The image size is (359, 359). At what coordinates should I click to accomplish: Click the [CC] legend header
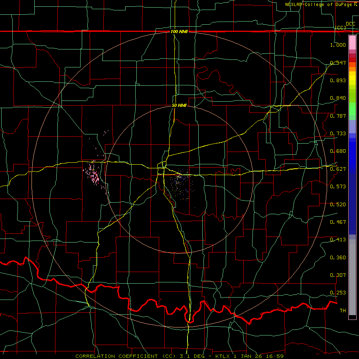(x=341, y=28)
